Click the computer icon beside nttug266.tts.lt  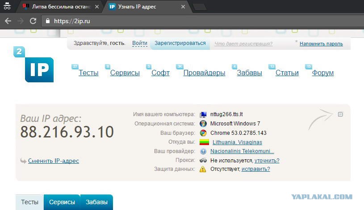203,114
